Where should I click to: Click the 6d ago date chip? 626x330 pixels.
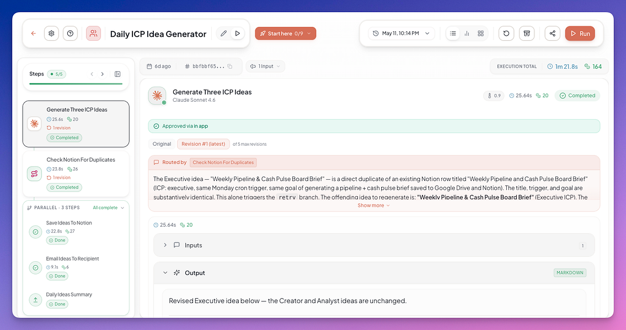159,67
